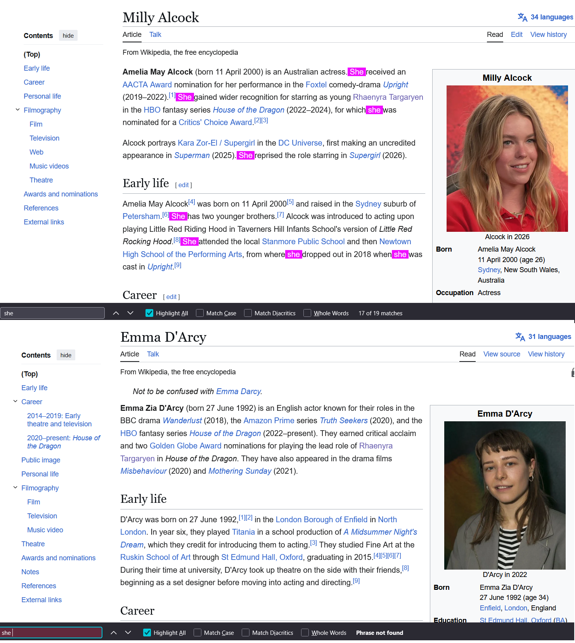
Task: Open the Talk tab on Emma D'Arcy page
Action: [x=153, y=354]
